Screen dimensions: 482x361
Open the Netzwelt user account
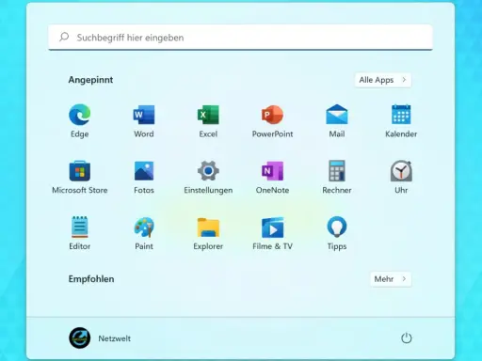click(x=100, y=338)
